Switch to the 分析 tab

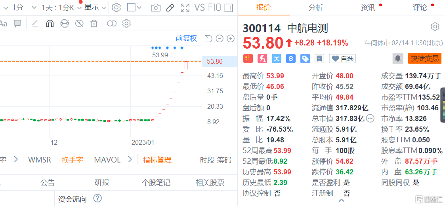315,8
